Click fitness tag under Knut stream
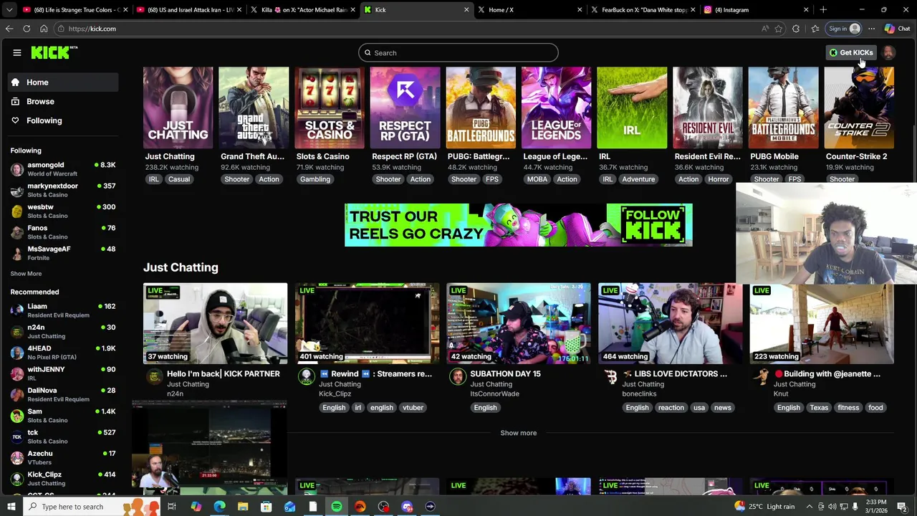The image size is (917, 516). [x=848, y=408]
